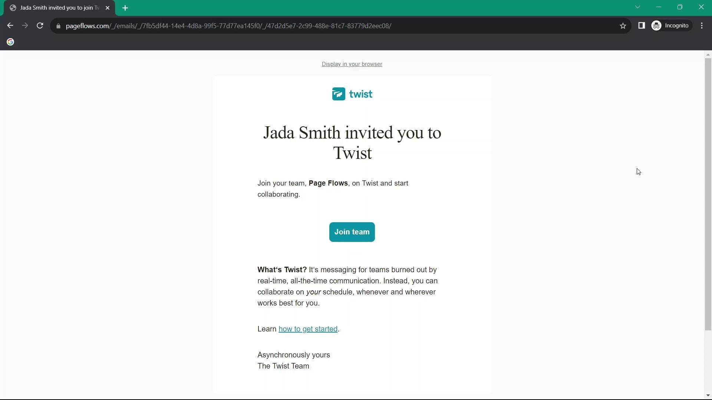Click the Google bookmark shortcut icon
The image size is (712, 400).
tap(10, 42)
